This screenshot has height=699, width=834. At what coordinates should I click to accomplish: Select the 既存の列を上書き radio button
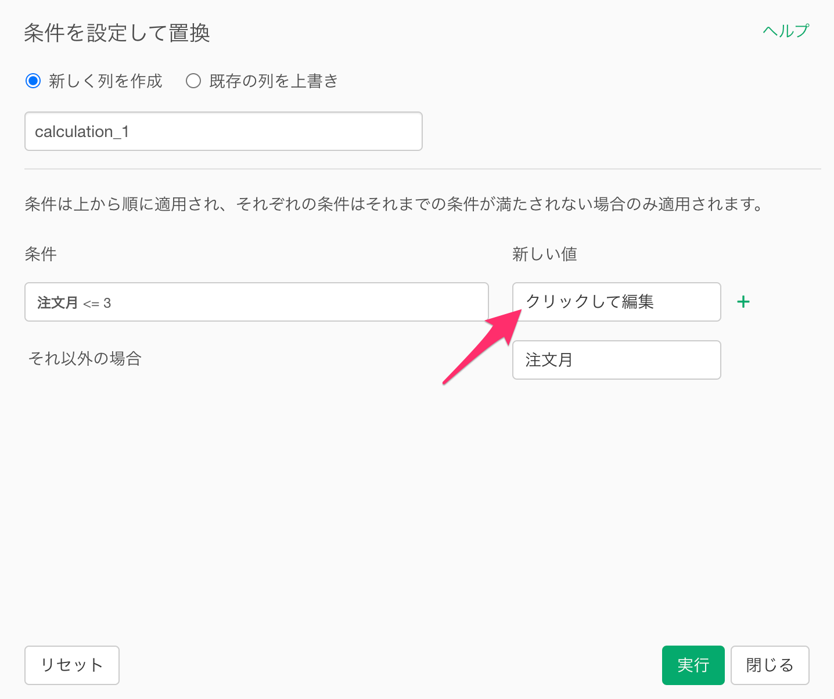(x=193, y=81)
